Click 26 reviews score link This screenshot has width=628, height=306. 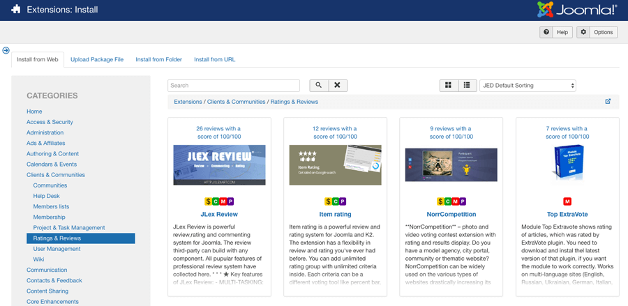point(219,132)
